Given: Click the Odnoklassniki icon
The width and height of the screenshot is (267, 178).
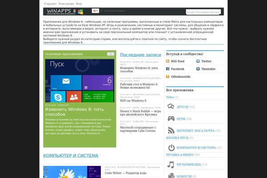Looking at the screenshot, I should (x=168, y=77).
